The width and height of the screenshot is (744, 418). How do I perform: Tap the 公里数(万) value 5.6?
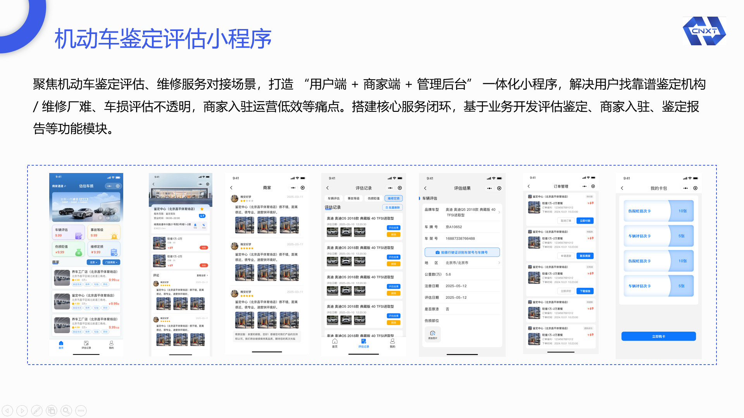448,274
